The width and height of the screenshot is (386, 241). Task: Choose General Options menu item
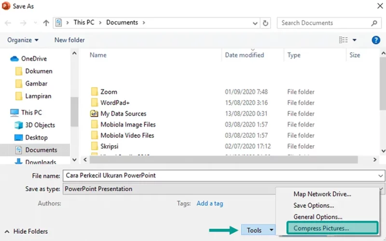[x=318, y=217]
